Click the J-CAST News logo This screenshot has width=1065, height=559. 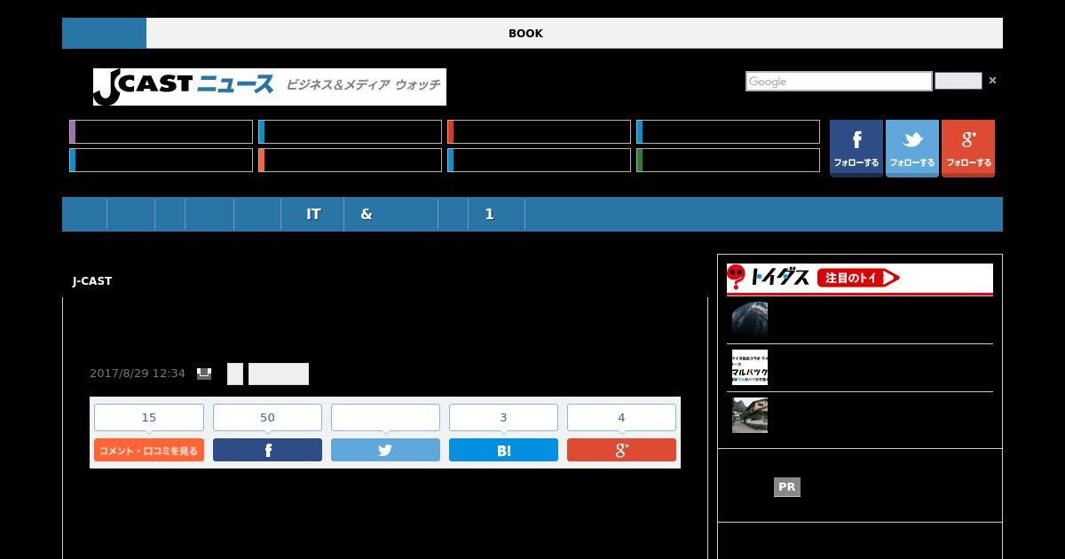[270, 87]
